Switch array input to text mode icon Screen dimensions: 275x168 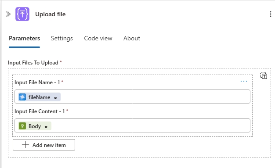pyautogui.click(x=264, y=75)
